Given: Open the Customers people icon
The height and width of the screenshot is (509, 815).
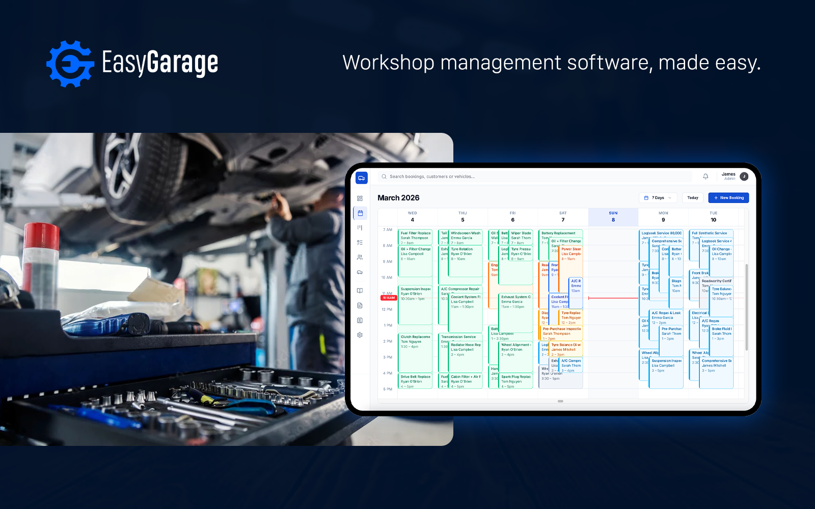Looking at the screenshot, I should point(360,257).
